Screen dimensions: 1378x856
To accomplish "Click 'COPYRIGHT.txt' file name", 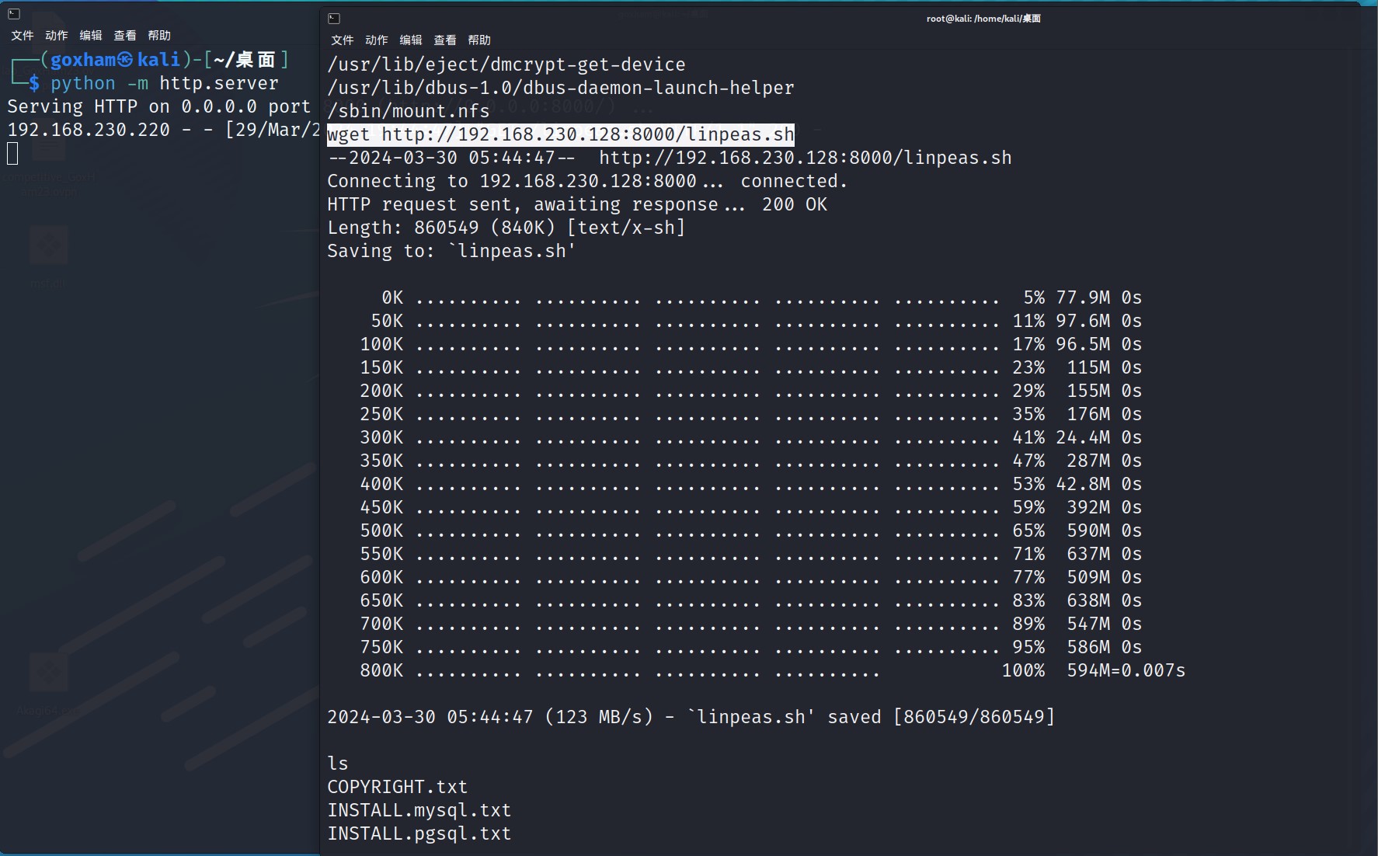I will tap(397, 787).
